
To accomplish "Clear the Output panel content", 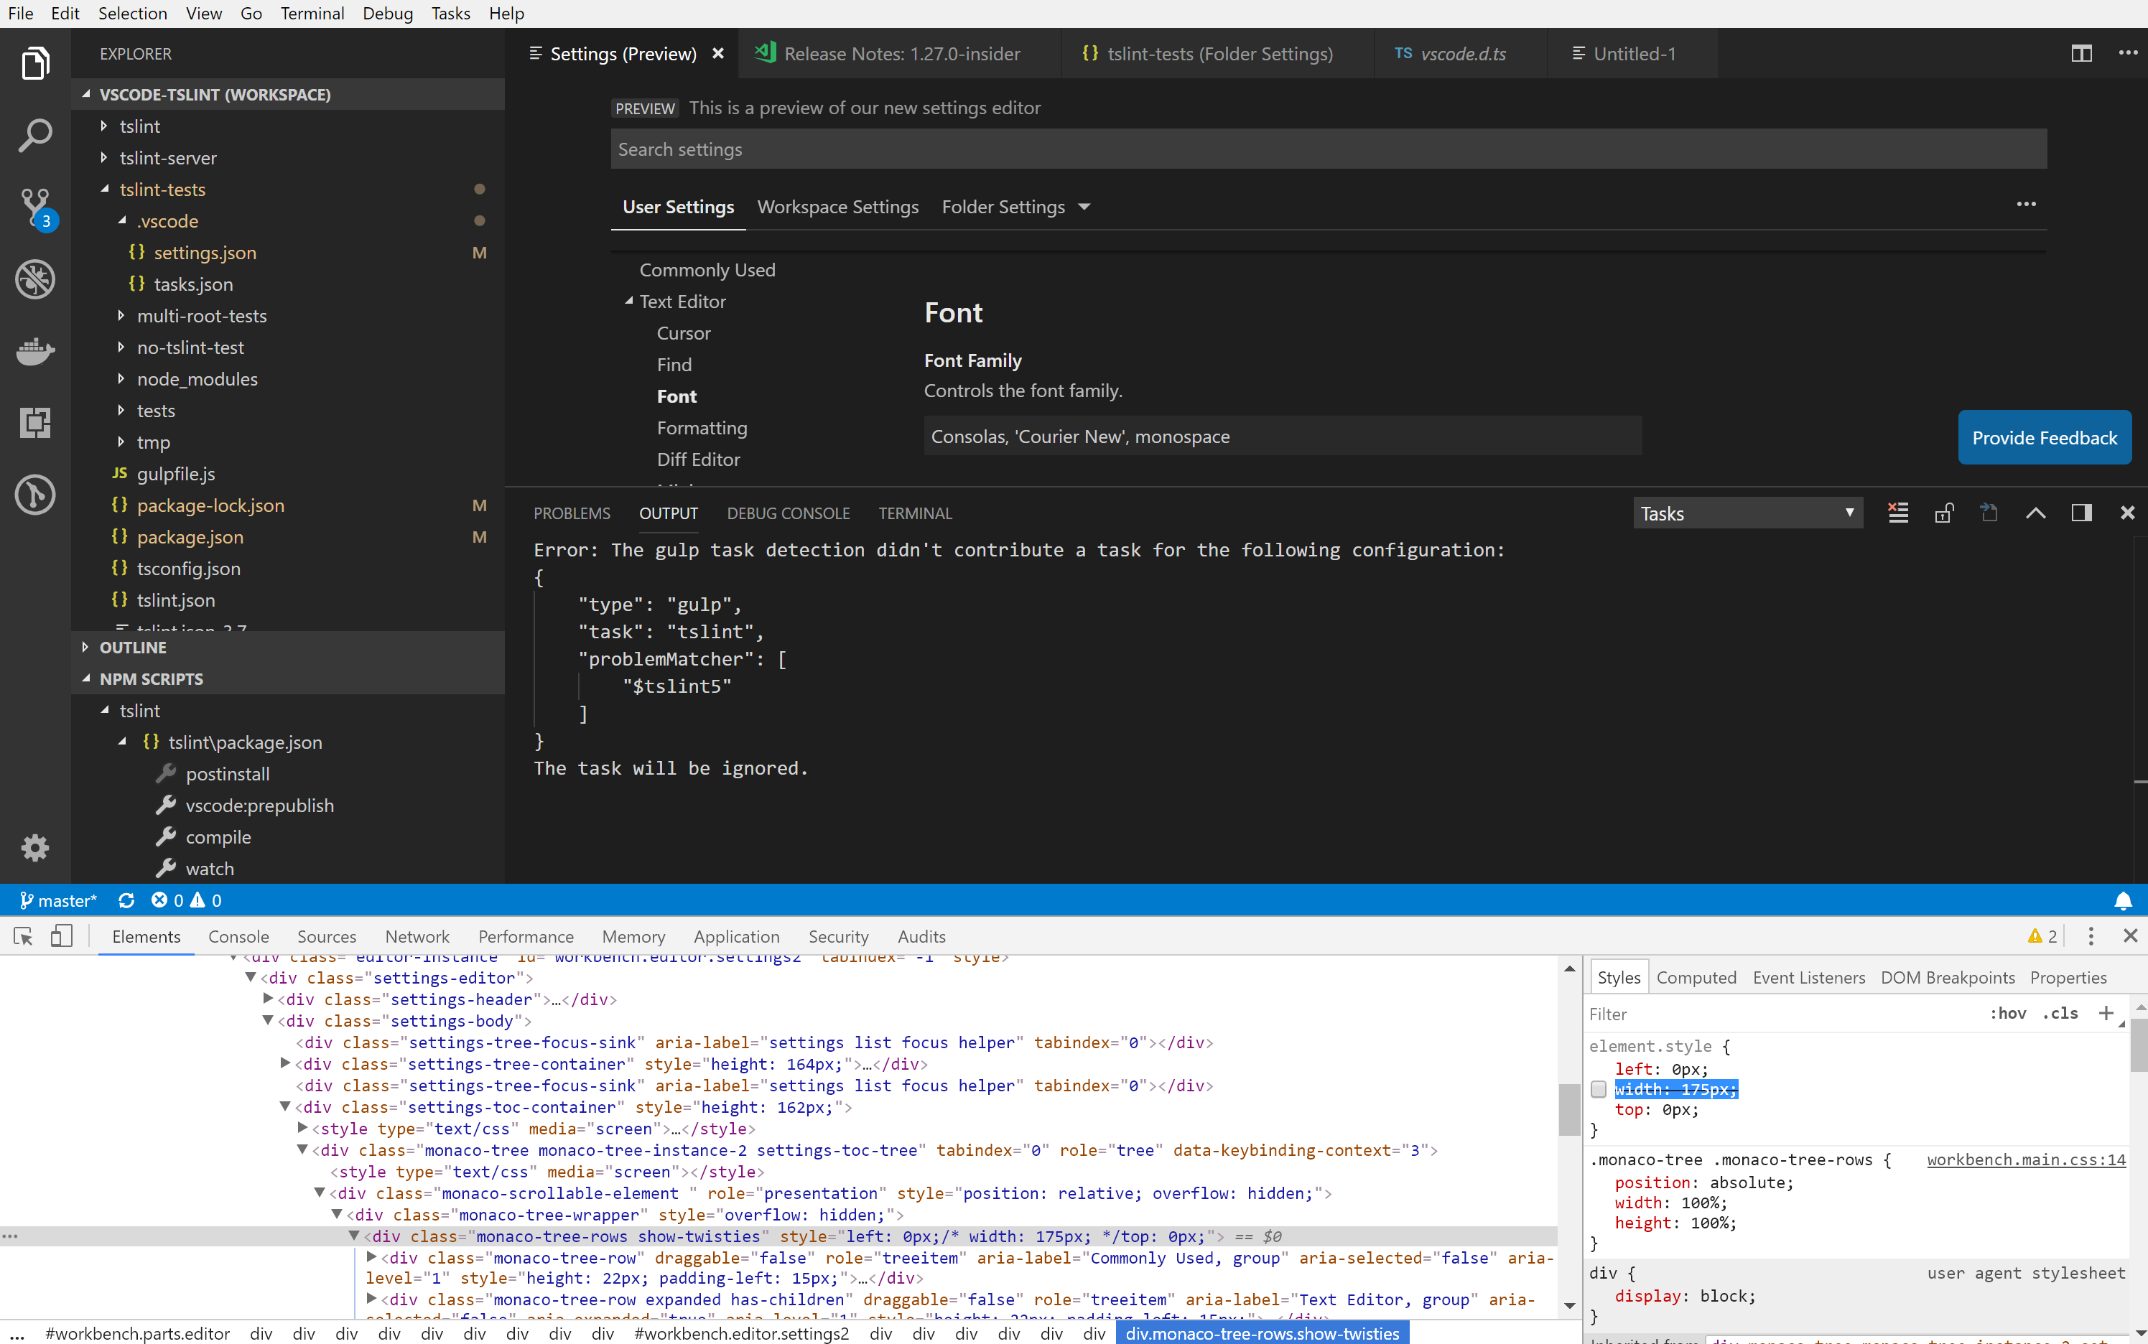I will (1898, 512).
